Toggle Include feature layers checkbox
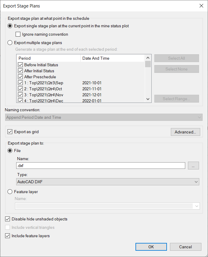 point(7,236)
